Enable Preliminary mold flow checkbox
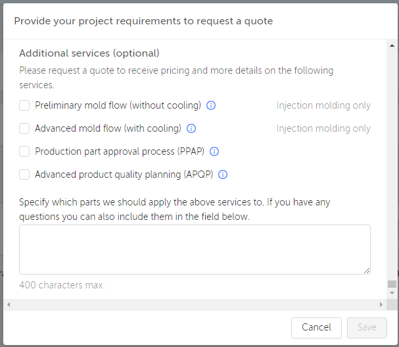Image resolution: width=399 pixels, height=347 pixels. point(24,105)
